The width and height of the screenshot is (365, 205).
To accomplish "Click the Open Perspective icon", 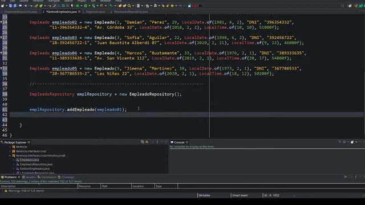I will (350, 6).
